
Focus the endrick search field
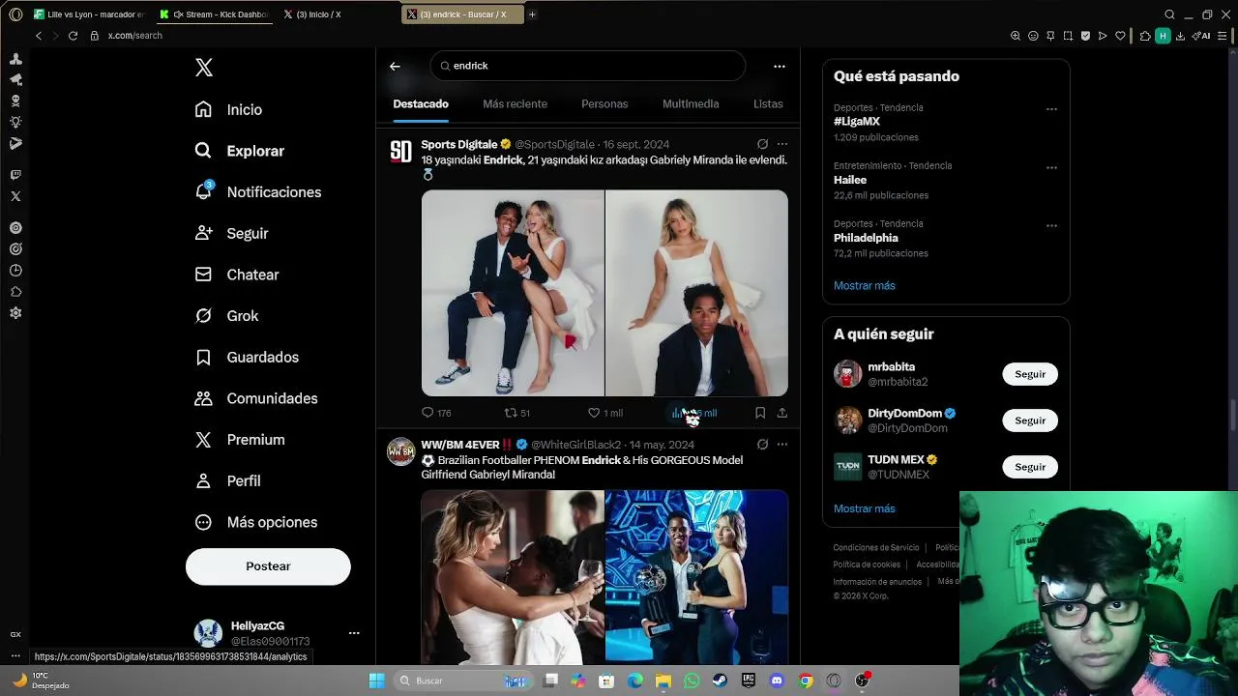(588, 66)
